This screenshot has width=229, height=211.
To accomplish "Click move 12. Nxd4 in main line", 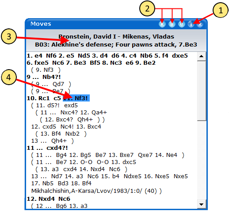I will click(41, 199).
